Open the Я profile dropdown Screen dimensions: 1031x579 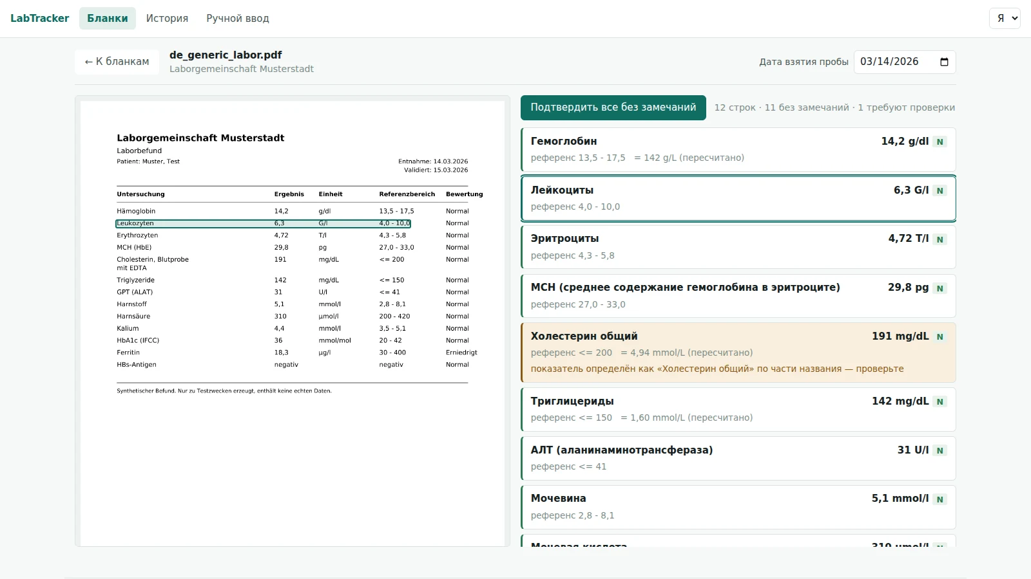click(x=1005, y=18)
